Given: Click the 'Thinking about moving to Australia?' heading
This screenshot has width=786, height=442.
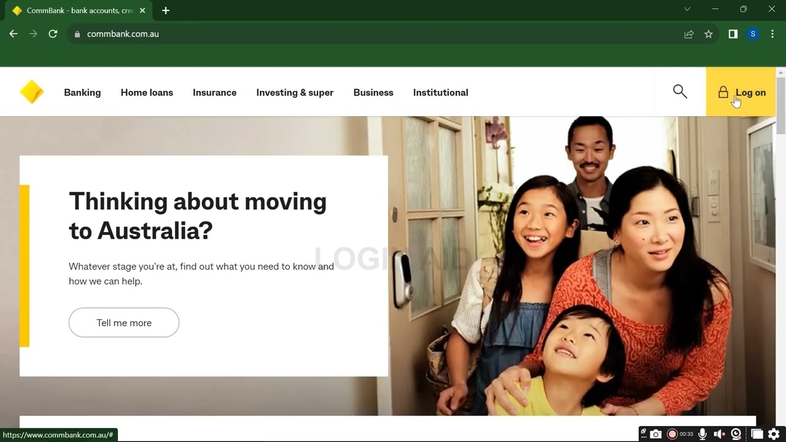Looking at the screenshot, I should coord(198,216).
